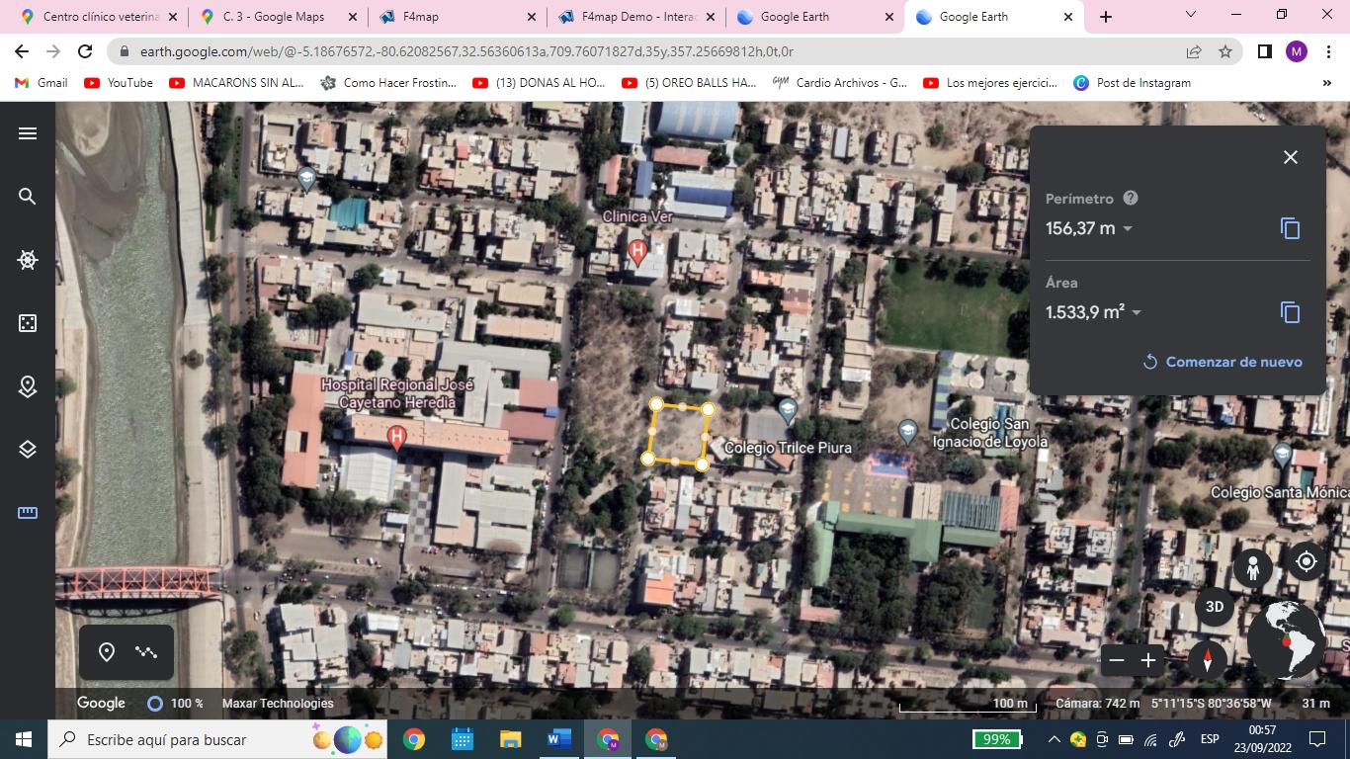Image resolution: width=1350 pixels, height=759 pixels.
Task: Open the Chrome profile avatar M
Action: tap(1297, 51)
